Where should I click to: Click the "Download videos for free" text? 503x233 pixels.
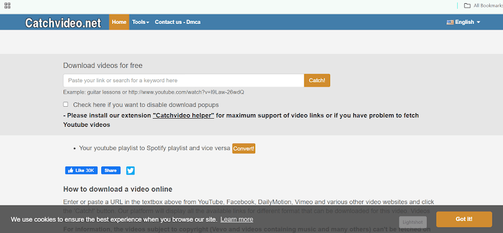click(x=102, y=65)
